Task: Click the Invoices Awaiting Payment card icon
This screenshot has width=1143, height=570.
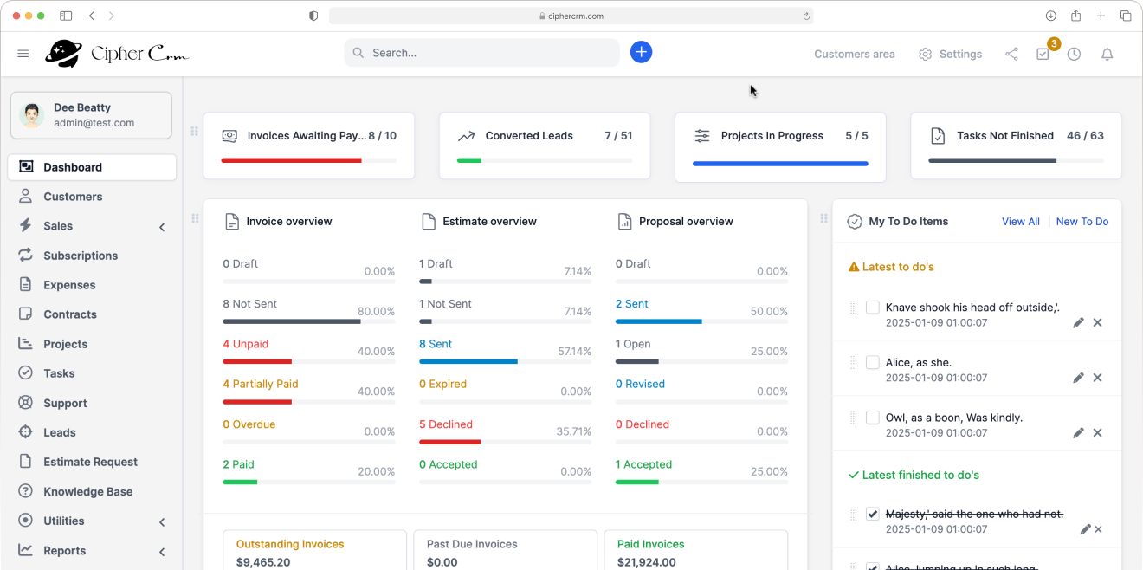Action: [x=229, y=136]
